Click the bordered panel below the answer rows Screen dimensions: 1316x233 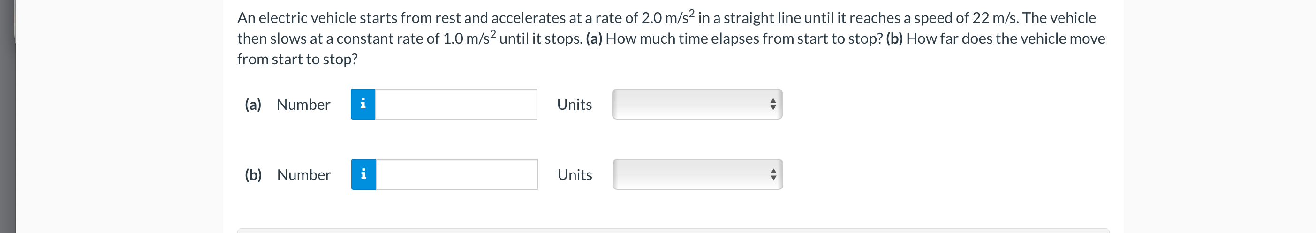(x=673, y=231)
